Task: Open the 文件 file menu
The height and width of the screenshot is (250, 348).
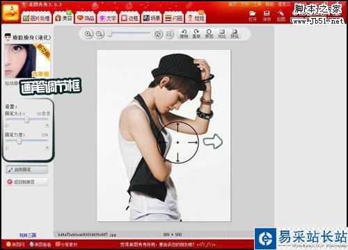Action: [244, 4]
